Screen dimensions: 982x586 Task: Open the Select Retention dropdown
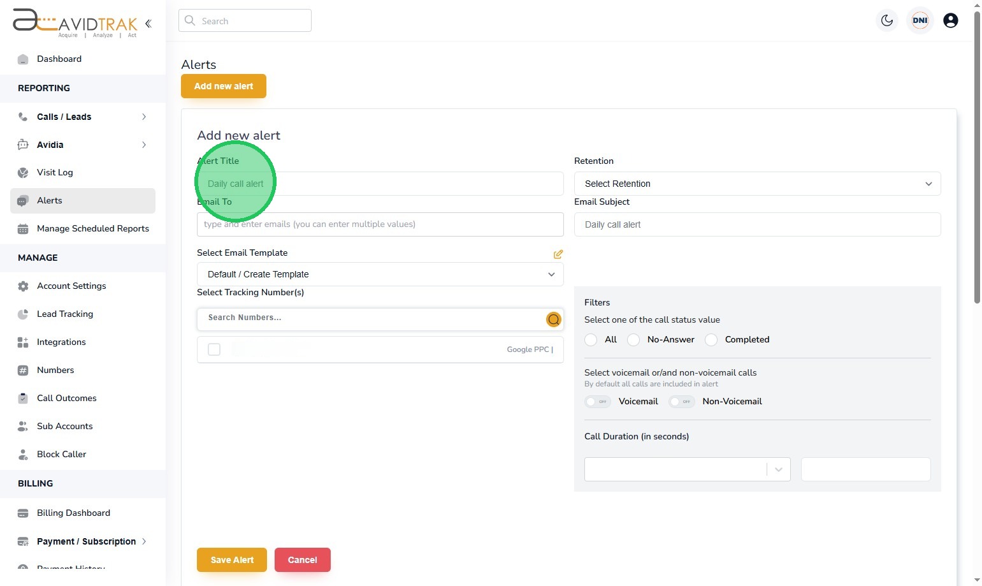click(757, 184)
